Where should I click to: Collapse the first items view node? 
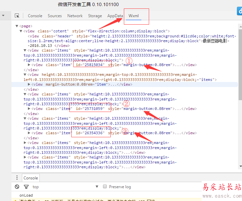tap(25, 50)
